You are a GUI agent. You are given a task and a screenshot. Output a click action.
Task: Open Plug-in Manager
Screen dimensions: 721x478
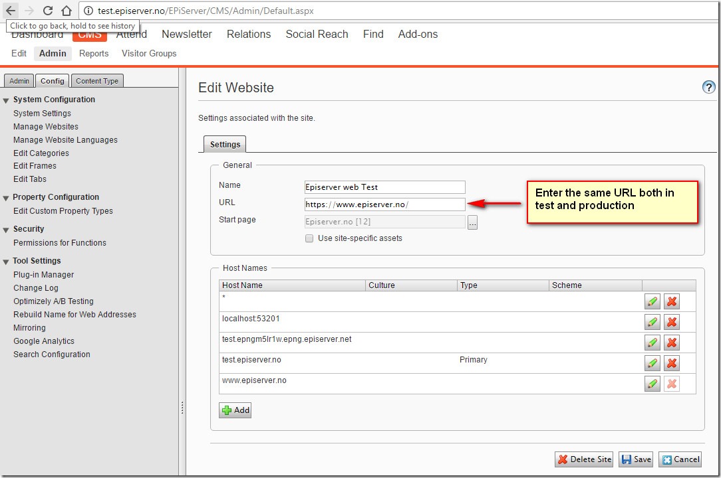point(44,275)
